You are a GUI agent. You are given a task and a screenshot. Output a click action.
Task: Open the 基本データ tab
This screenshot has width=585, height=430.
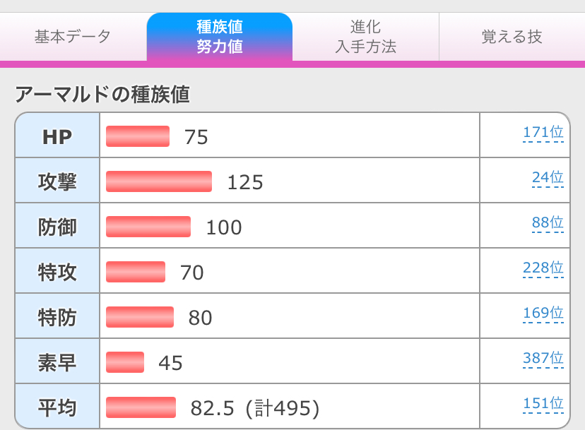(73, 37)
